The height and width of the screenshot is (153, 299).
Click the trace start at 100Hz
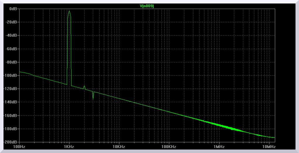(x=20, y=72)
